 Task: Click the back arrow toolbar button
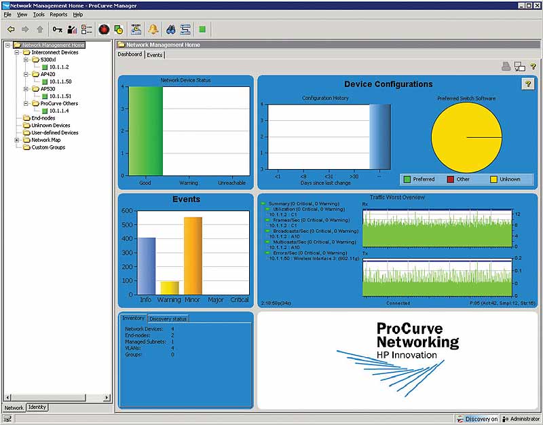click(12, 29)
